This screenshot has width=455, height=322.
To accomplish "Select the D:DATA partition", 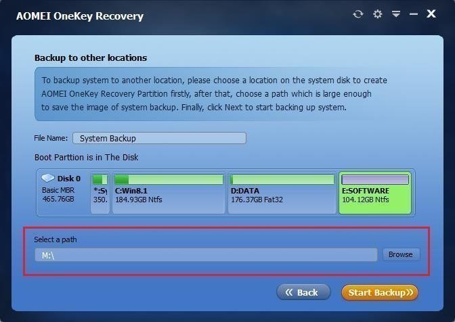I will click(x=282, y=193).
